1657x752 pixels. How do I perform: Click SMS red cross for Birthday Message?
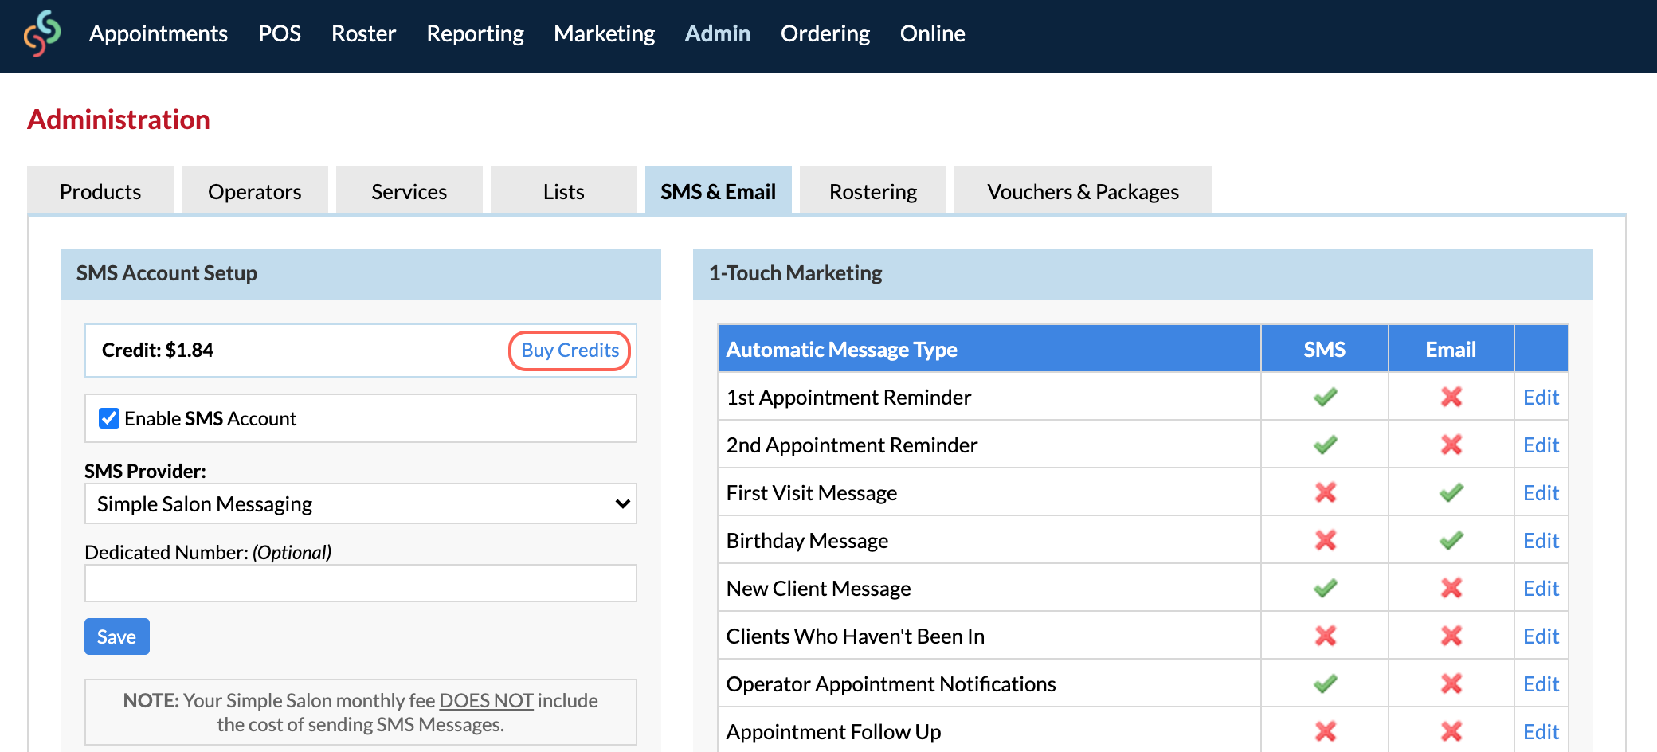(x=1325, y=540)
